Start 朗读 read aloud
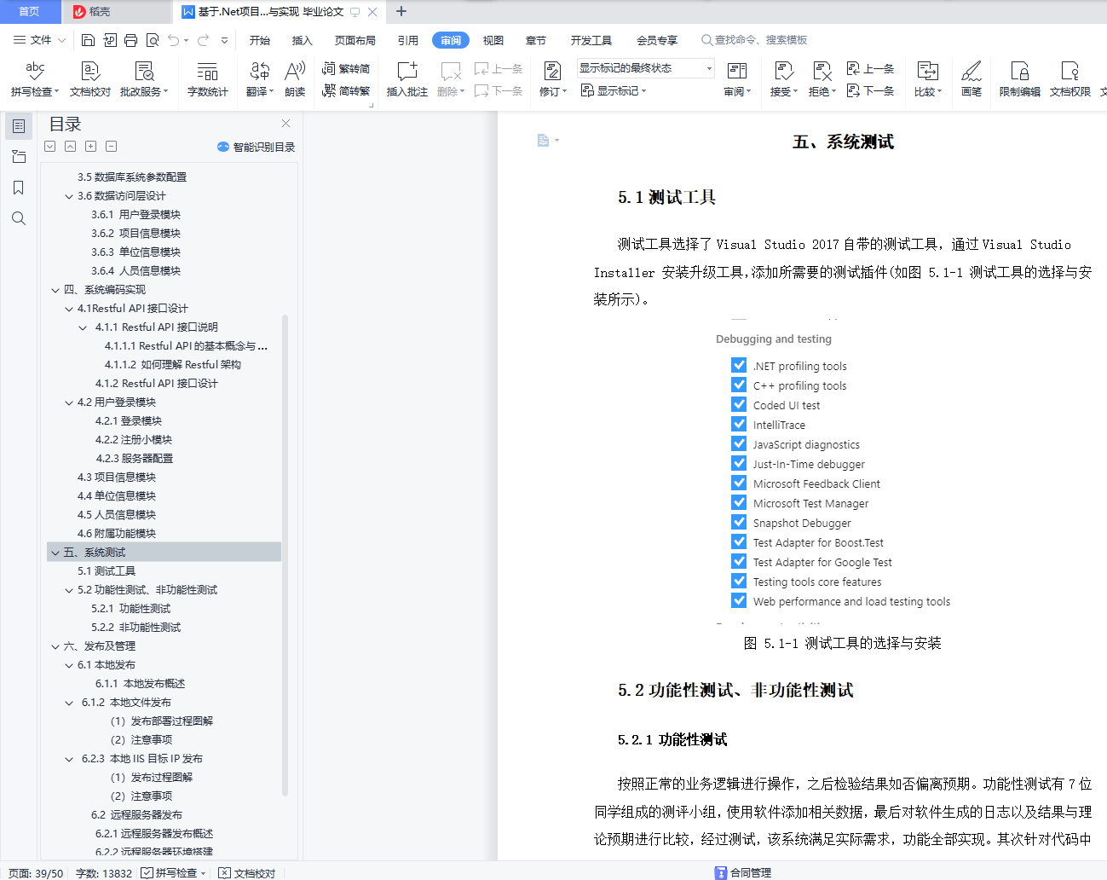1107x880 pixels. click(x=295, y=78)
